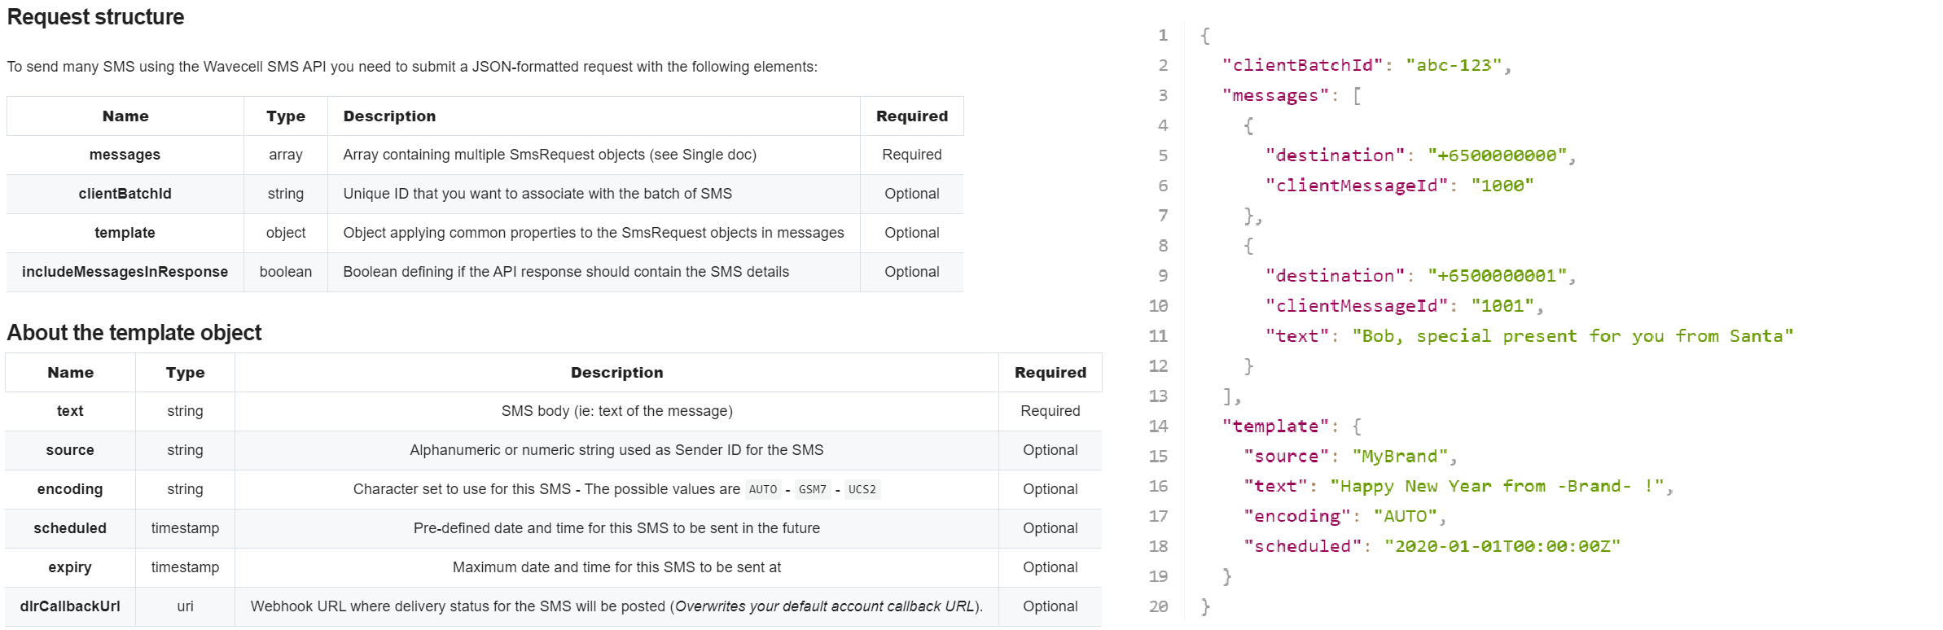Select the "messages" name cell in first table
Image resolution: width=1943 pixels, height=630 pixels.
tap(125, 155)
